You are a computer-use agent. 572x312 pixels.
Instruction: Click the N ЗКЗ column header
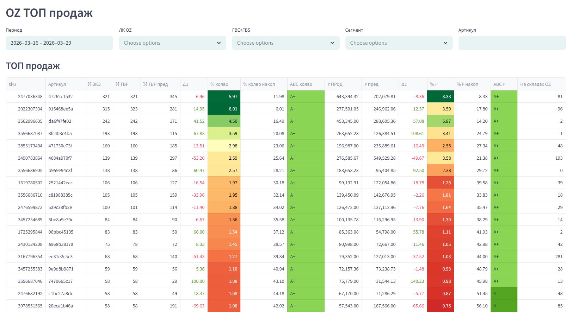[99, 84]
